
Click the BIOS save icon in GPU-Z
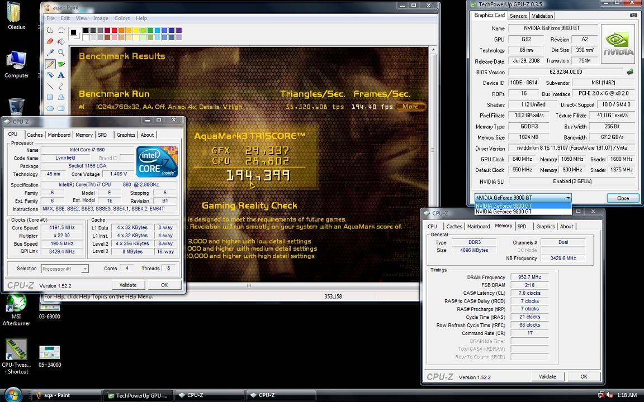629,72
